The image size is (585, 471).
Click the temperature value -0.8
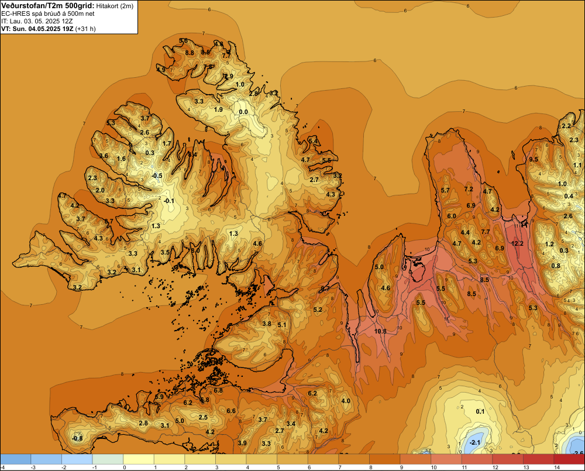click(77, 438)
